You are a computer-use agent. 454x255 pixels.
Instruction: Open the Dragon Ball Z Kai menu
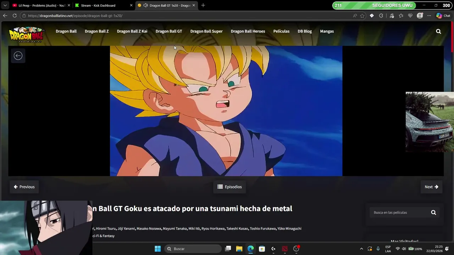click(x=132, y=31)
